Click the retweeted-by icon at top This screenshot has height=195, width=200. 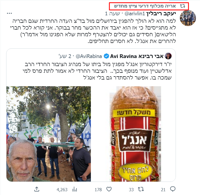click(x=183, y=6)
